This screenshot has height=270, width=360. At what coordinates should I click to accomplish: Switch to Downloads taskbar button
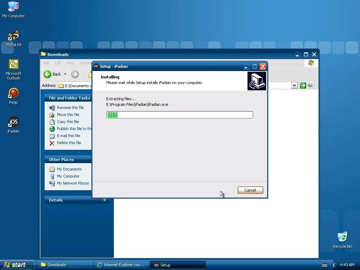click(x=65, y=265)
